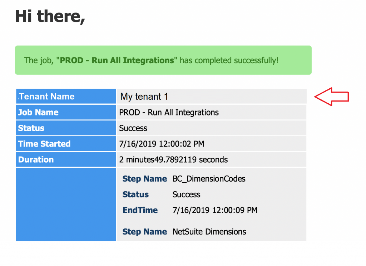The width and height of the screenshot is (366, 266).
Task: Click the "Hi there," heading
Action: 50,16
